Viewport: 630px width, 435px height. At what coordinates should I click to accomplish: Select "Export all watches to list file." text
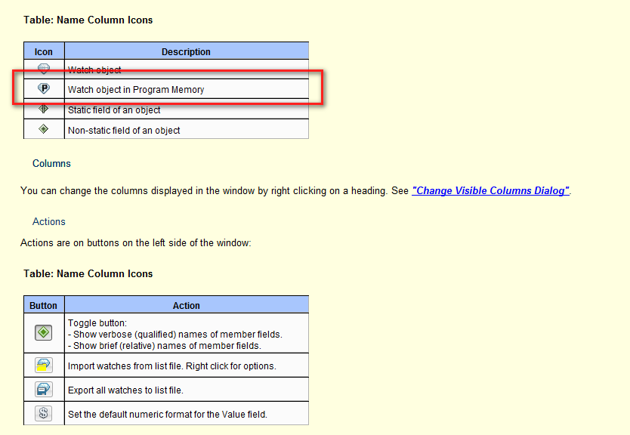[125, 390]
